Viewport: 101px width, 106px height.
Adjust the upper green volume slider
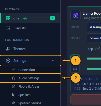pyautogui.click(x=94, y=59)
